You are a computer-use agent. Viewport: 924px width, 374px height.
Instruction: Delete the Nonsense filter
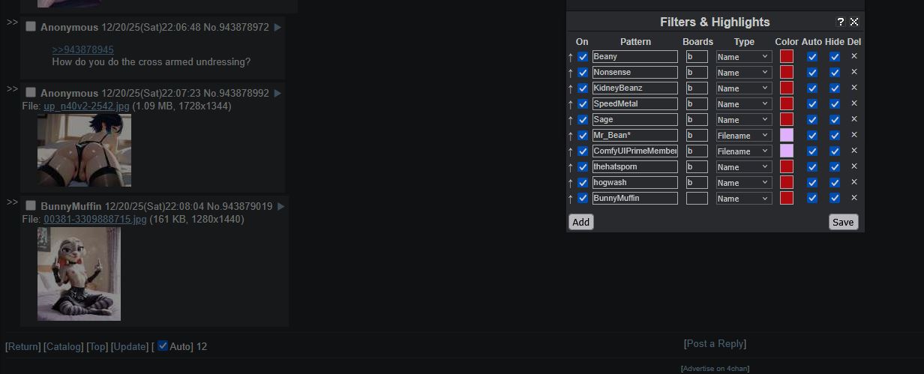(x=854, y=72)
